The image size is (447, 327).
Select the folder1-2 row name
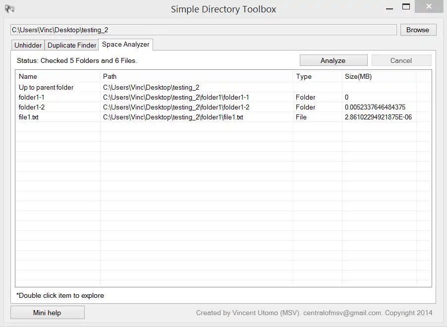[x=31, y=107]
